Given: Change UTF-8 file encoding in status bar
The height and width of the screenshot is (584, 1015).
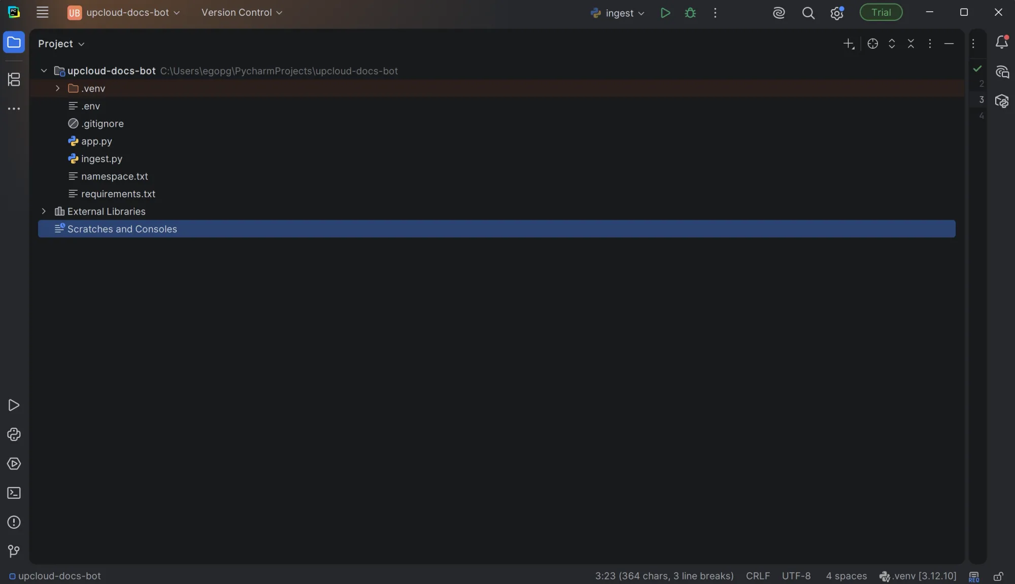Looking at the screenshot, I should 796,576.
